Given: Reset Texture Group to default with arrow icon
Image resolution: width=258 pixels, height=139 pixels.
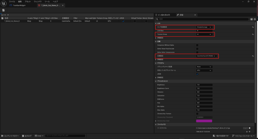Looking at the screenshot, I should (x=253, y=34).
